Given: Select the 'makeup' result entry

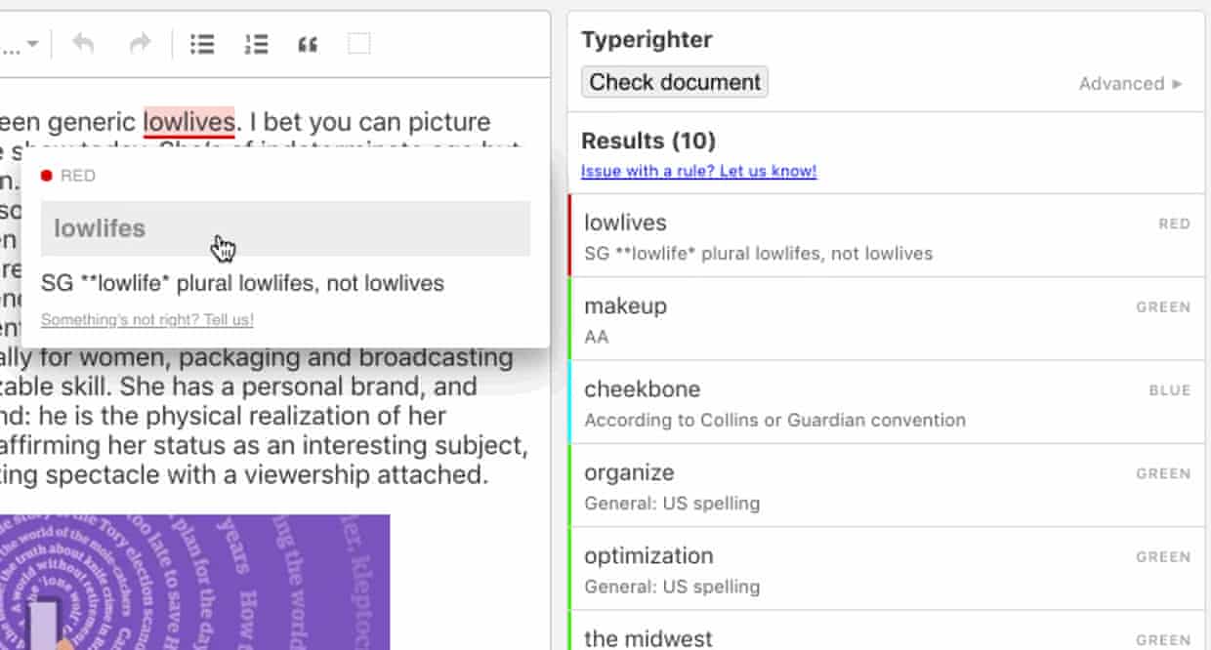Looking at the screenshot, I should (x=885, y=319).
